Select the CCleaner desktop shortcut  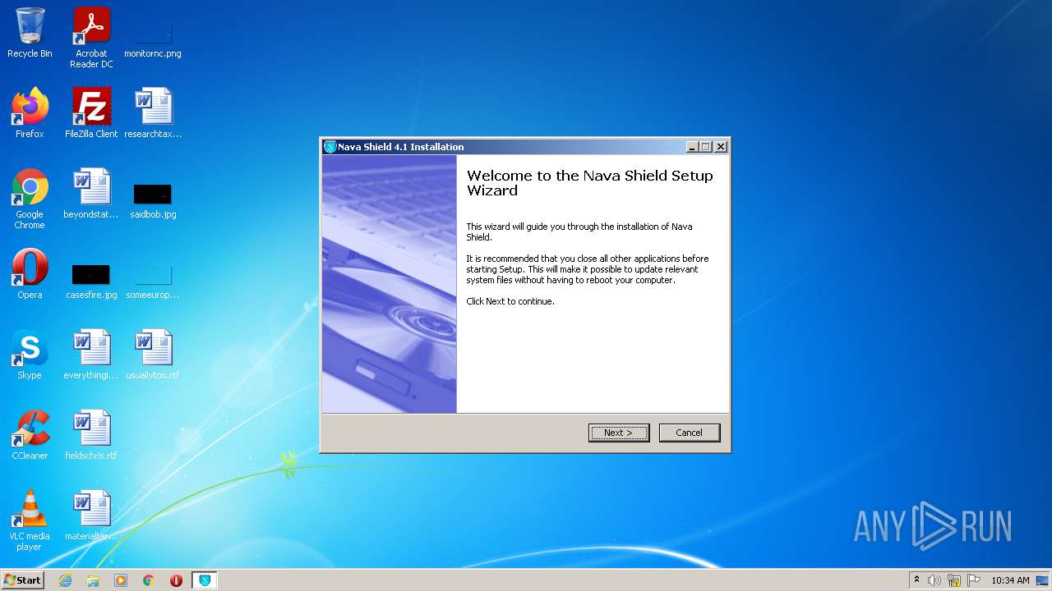[30, 435]
